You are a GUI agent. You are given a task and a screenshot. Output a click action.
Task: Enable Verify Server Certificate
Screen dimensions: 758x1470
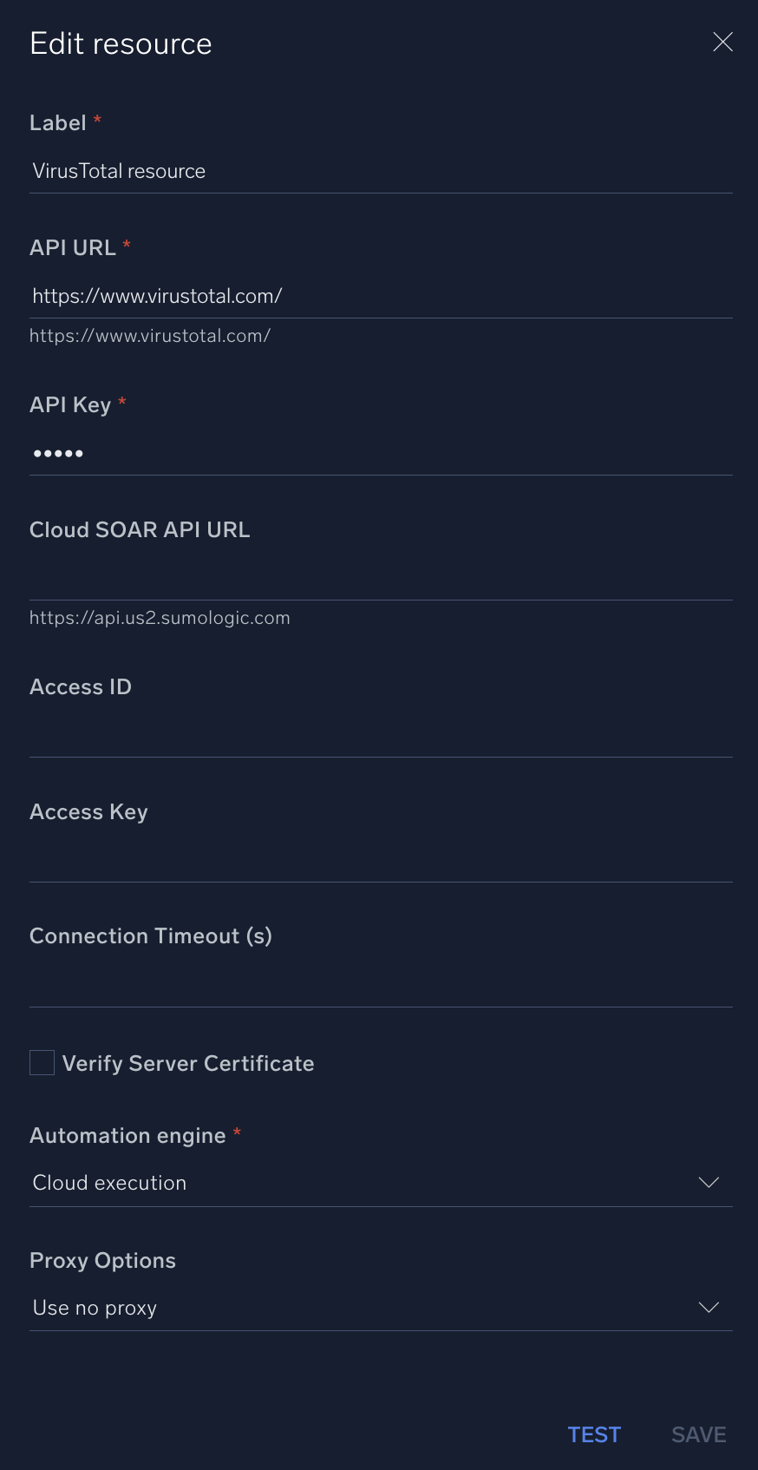[42, 1062]
